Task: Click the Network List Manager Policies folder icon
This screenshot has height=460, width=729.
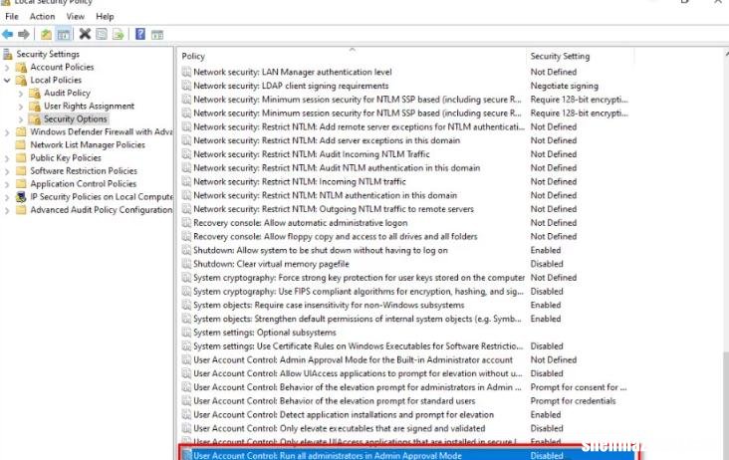Action: click(21, 144)
